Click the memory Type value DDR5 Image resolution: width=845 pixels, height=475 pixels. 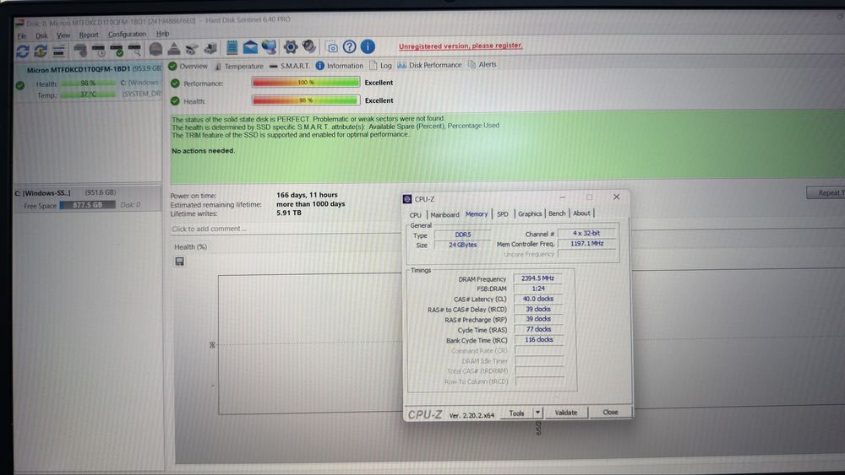tap(462, 235)
